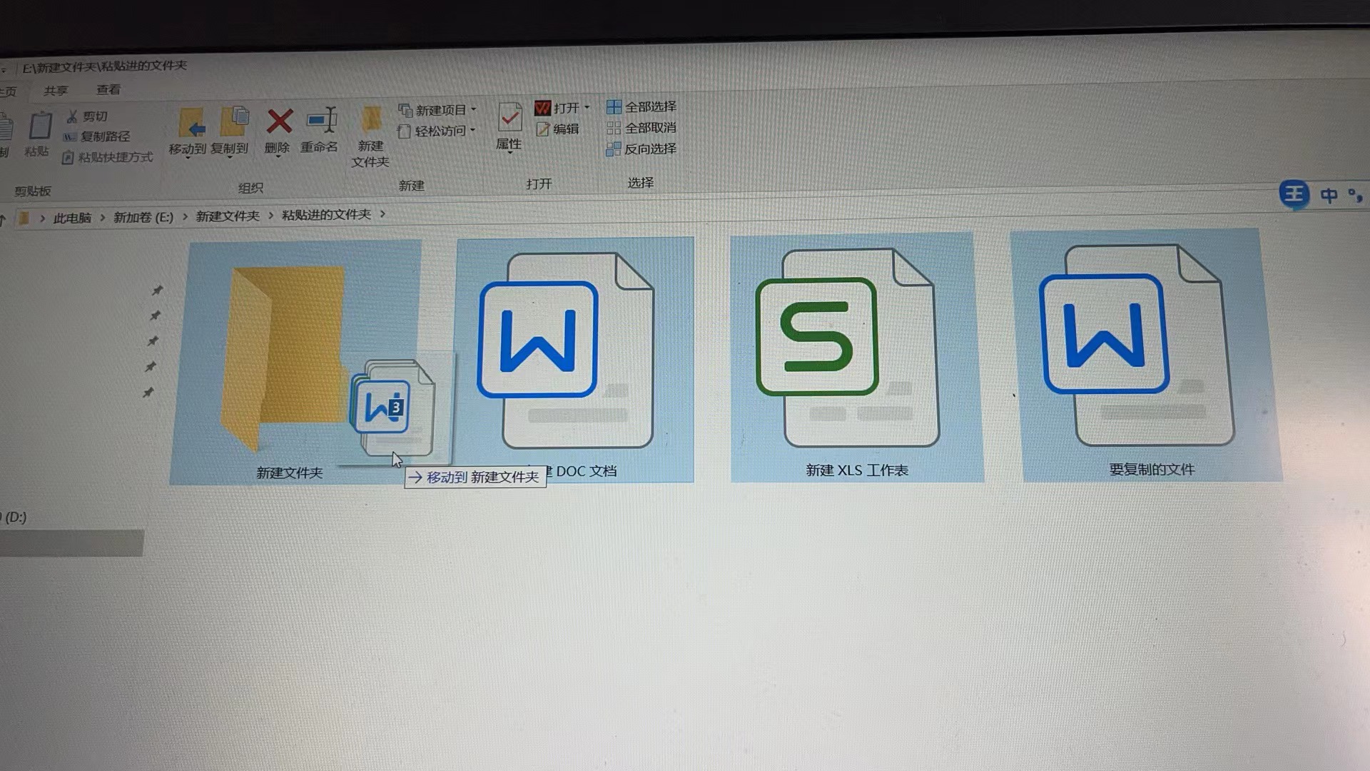This screenshot has width=1370, height=771.
Task: Click the (D:) drive in sidebar
Action: pos(14,517)
